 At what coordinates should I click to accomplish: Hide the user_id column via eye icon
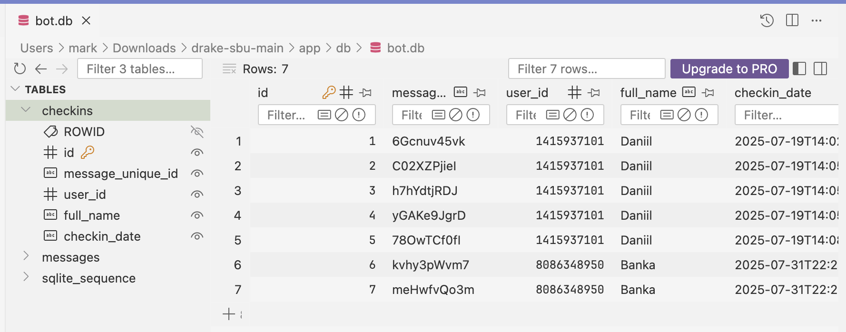pos(197,195)
